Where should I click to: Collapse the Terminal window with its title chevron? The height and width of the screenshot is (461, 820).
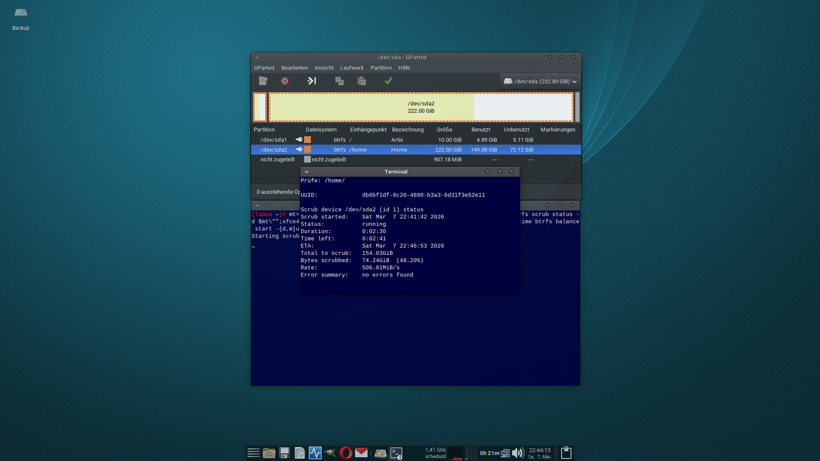point(307,172)
